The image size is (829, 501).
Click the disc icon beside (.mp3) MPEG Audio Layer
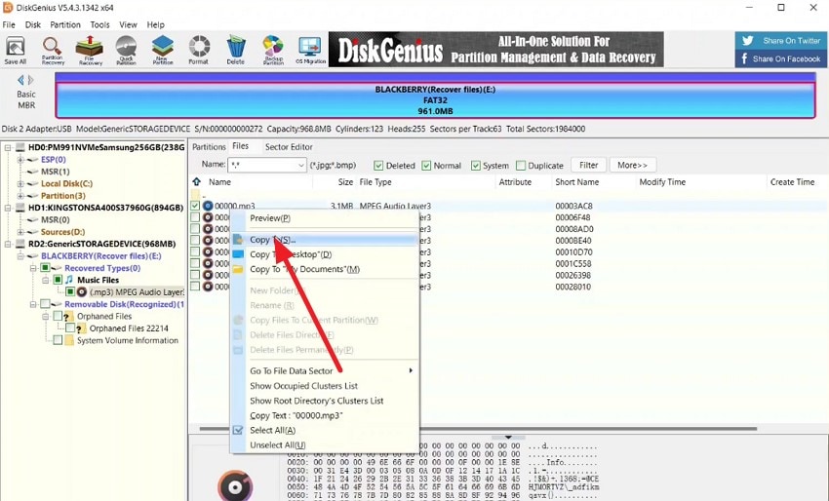(82, 291)
